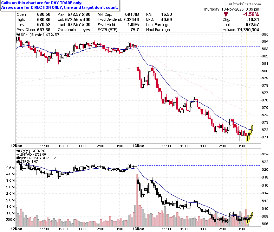274x232 pixels.
Task: Click the date 'Thursday 13-Nov-2025 3:39 pm'
Action: (231, 9)
